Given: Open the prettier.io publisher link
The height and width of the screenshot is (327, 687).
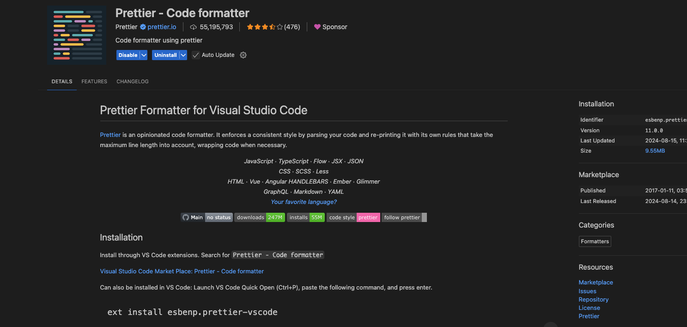Looking at the screenshot, I should click(x=162, y=27).
